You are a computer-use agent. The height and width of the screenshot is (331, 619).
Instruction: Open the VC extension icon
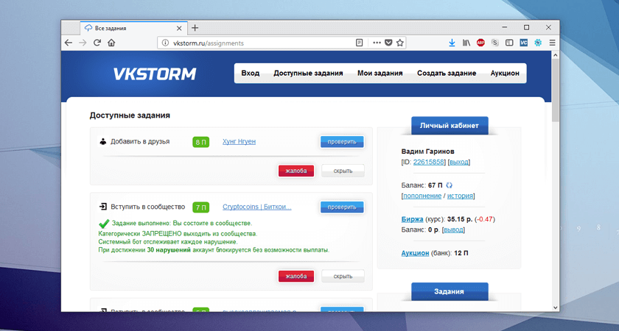point(523,43)
